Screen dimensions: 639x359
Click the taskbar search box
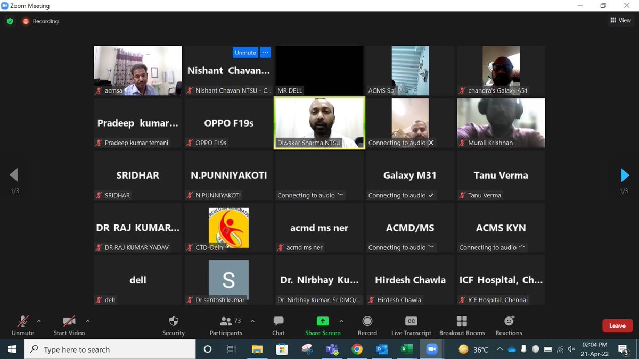coord(110,349)
